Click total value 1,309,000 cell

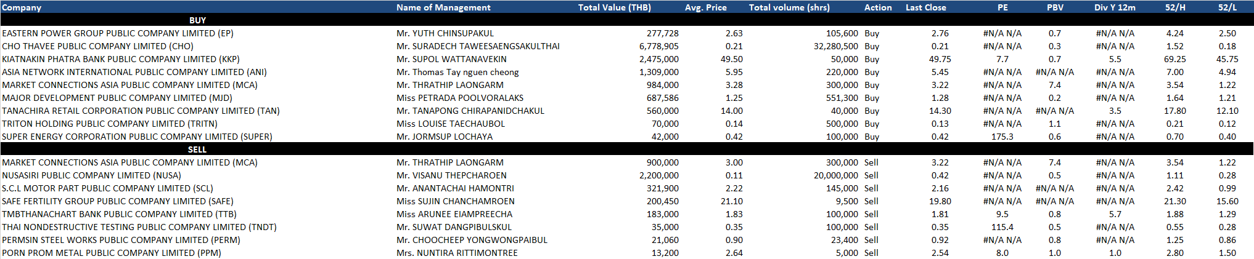pos(659,72)
